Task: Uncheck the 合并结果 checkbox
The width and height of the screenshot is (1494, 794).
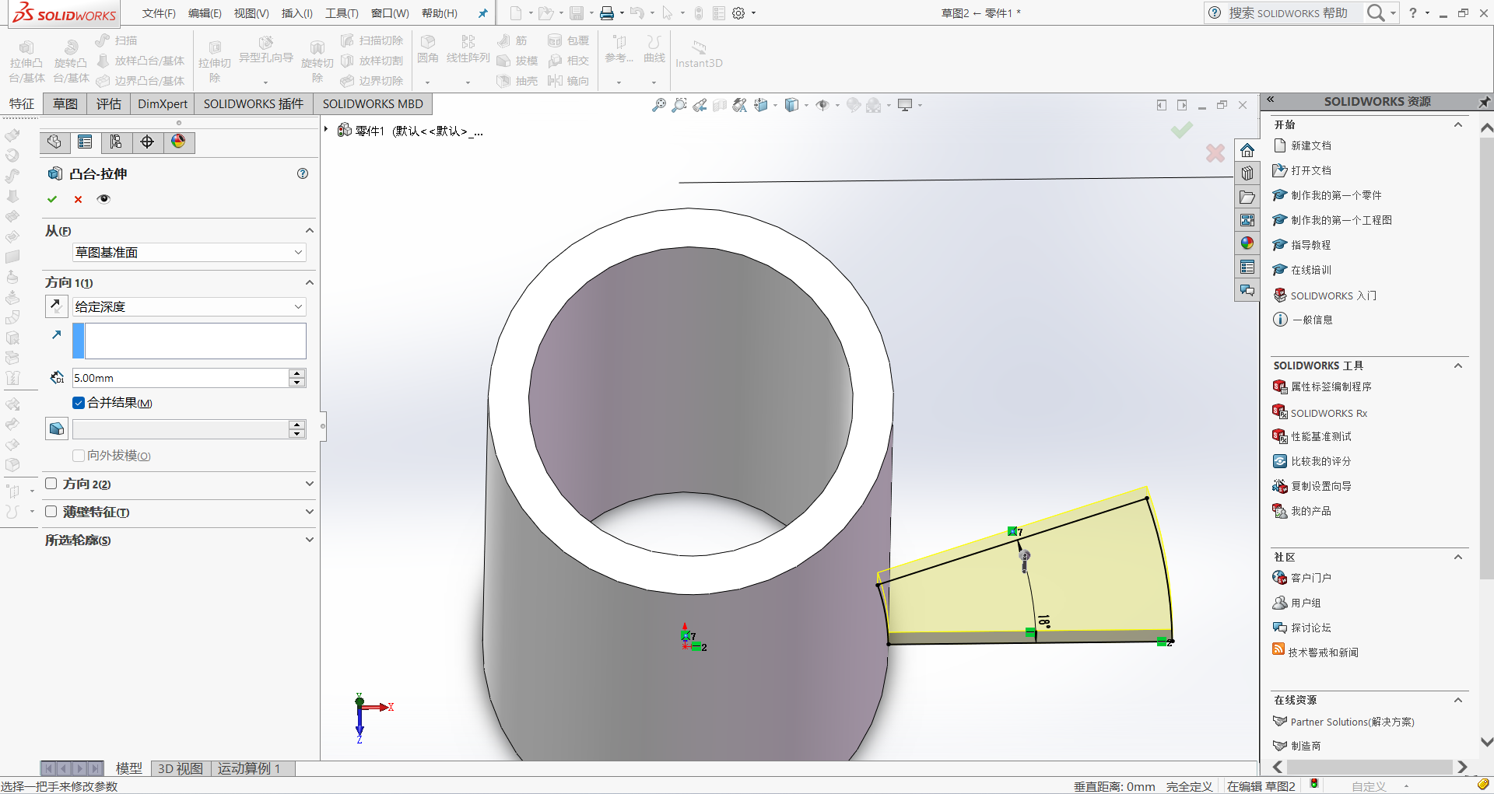Action: (79, 403)
